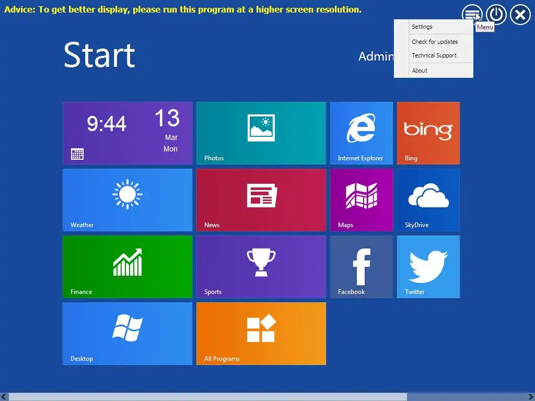Open the Finance tile

click(127, 267)
